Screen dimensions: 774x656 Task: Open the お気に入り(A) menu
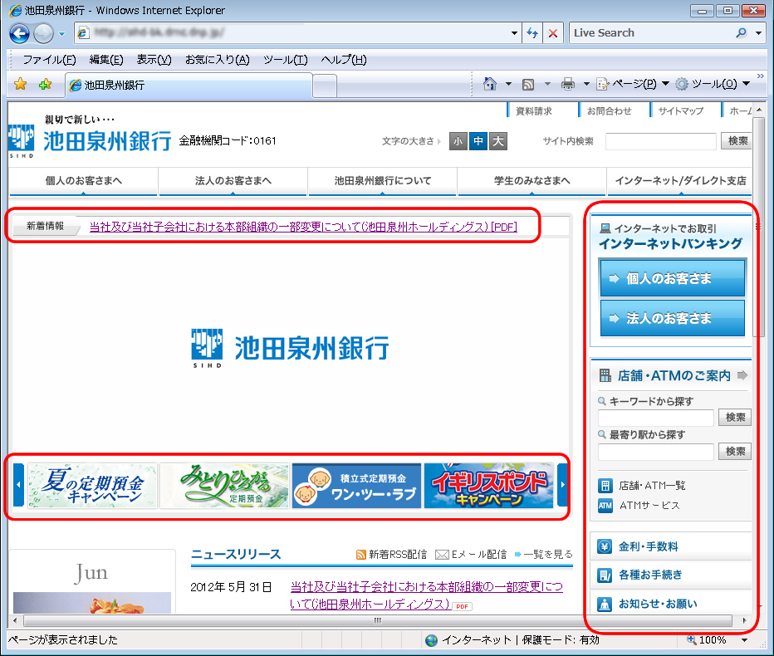(x=218, y=60)
